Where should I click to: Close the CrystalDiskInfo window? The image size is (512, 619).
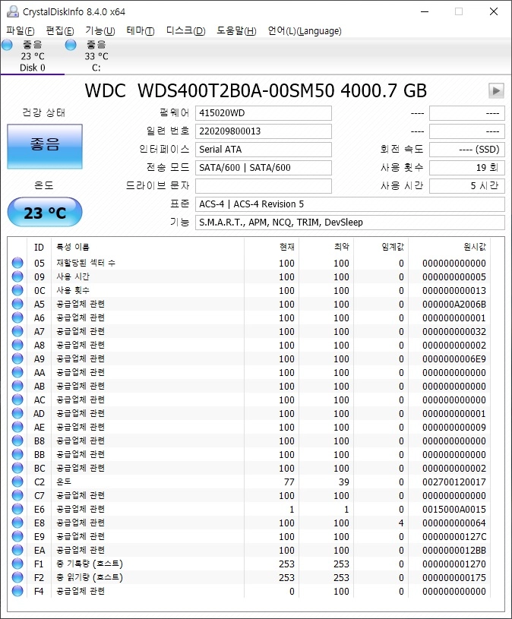click(x=494, y=11)
